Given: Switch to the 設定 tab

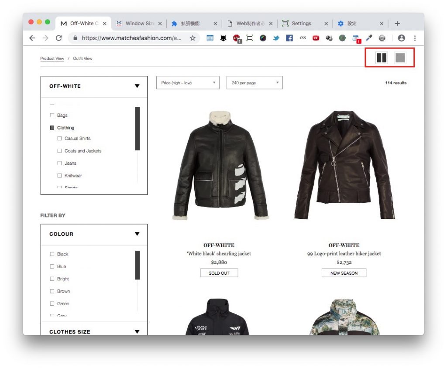Looking at the screenshot, I should (x=360, y=24).
